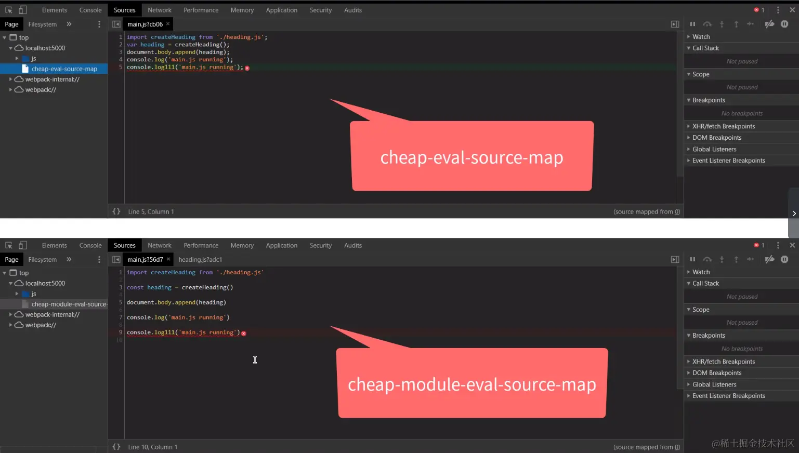Toggle Pause on exceptions in cheap-module-eval DevTools
Viewport: 799px width, 453px height.
784,259
